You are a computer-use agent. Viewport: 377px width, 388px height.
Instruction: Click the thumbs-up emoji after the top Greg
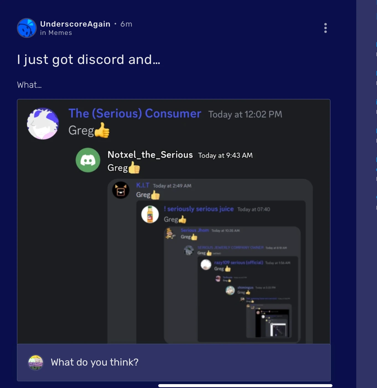(x=102, y=130)
